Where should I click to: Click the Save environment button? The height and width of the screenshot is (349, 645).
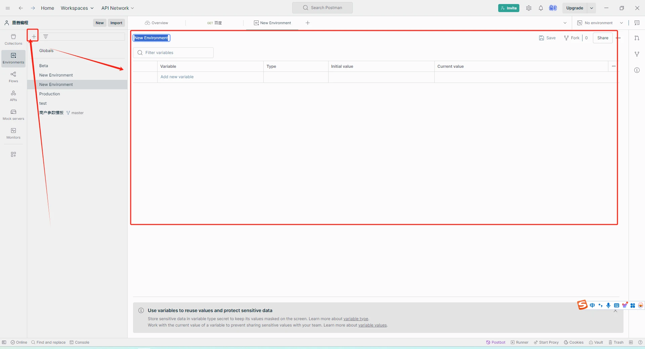tap(547, 38)
